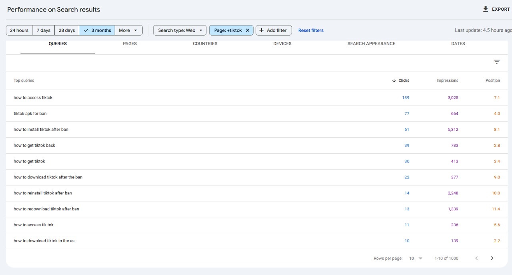Click the 'Performance on Search results' heading

[54, 9]
